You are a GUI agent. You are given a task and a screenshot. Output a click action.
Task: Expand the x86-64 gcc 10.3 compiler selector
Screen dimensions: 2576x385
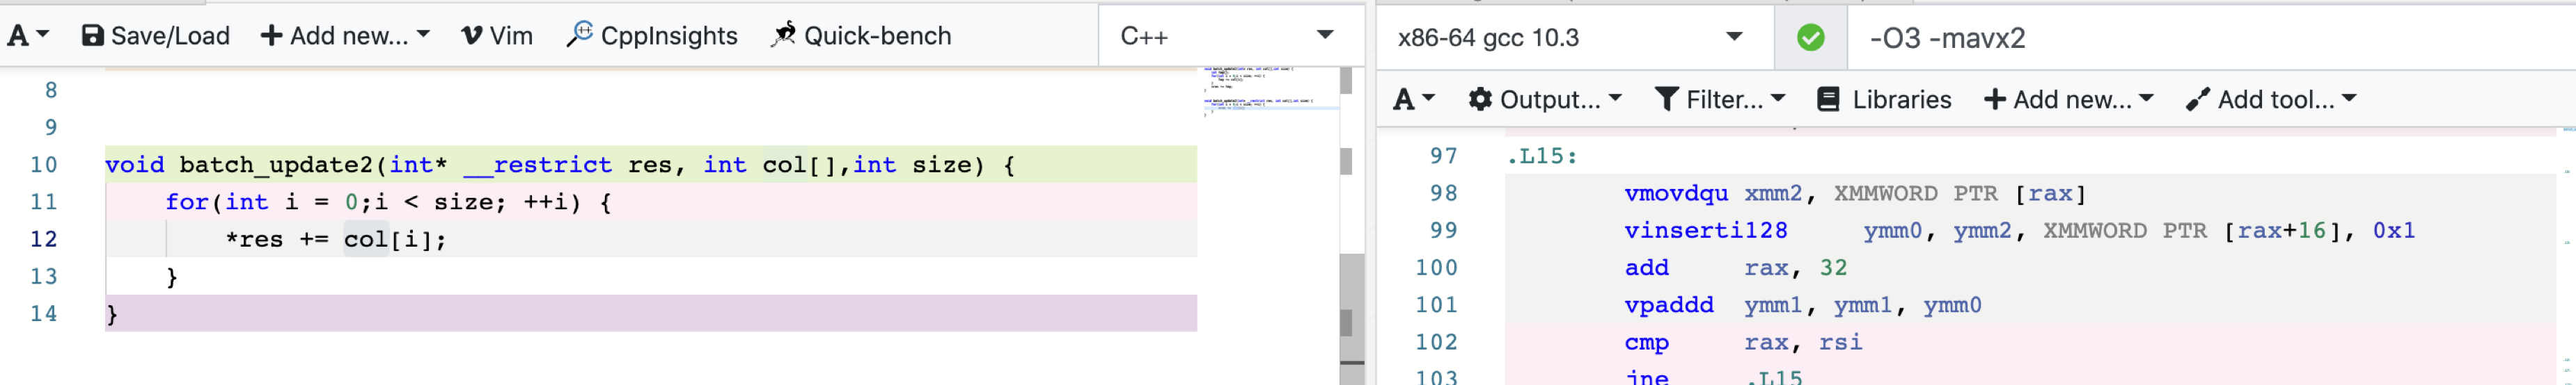(1570, 38)
